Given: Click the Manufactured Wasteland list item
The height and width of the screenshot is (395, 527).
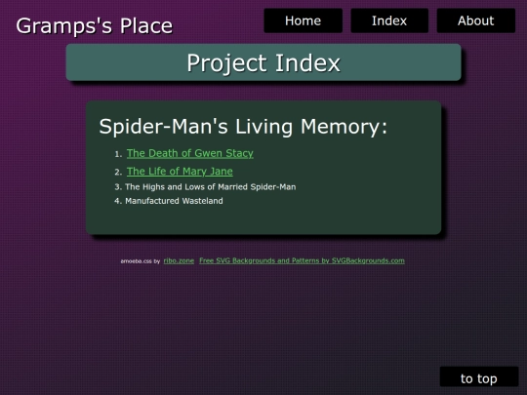Looking at the screenshot, I should coord(174,201).
